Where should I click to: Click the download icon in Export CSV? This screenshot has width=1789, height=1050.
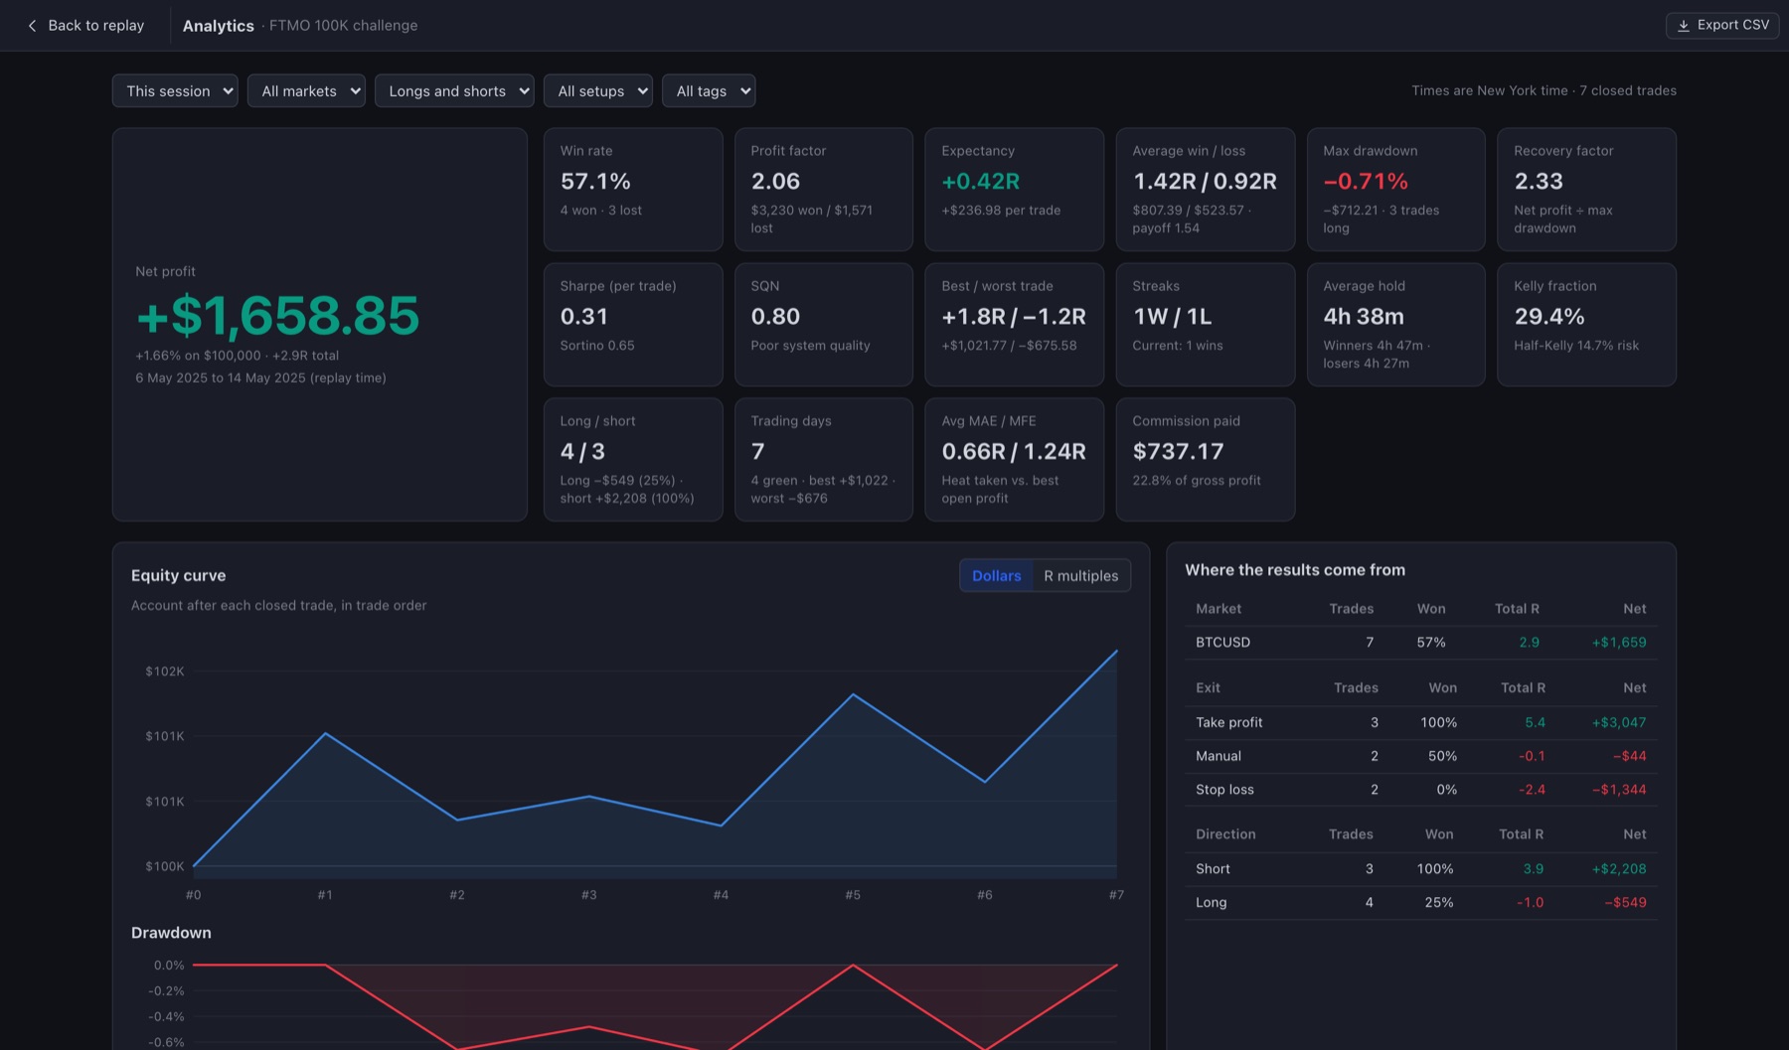pyautogui.click(x=1684, y=26)
